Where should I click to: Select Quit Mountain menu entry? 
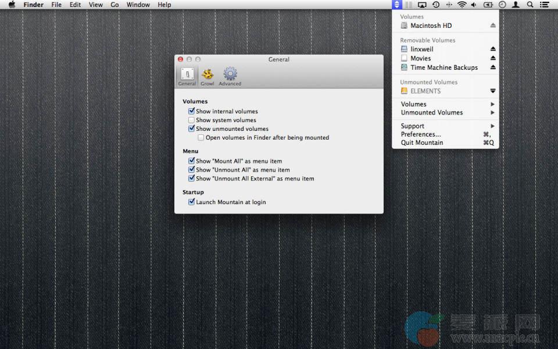422,143
